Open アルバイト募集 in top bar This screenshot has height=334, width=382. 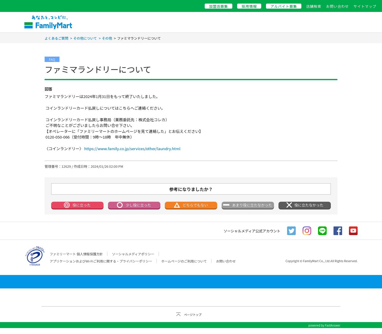click(x=284, y=6)
